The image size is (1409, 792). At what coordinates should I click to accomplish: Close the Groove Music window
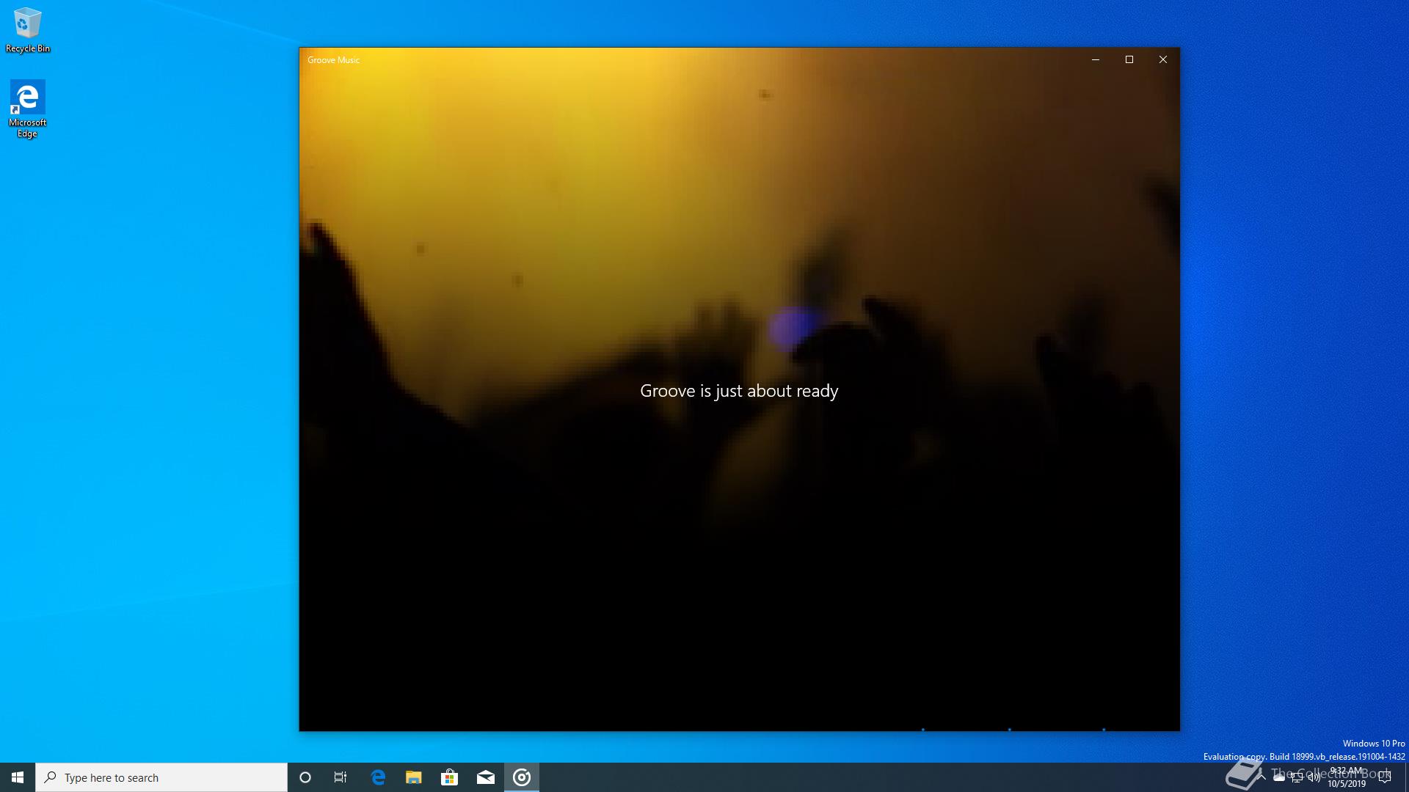(x=1163, y=59)
